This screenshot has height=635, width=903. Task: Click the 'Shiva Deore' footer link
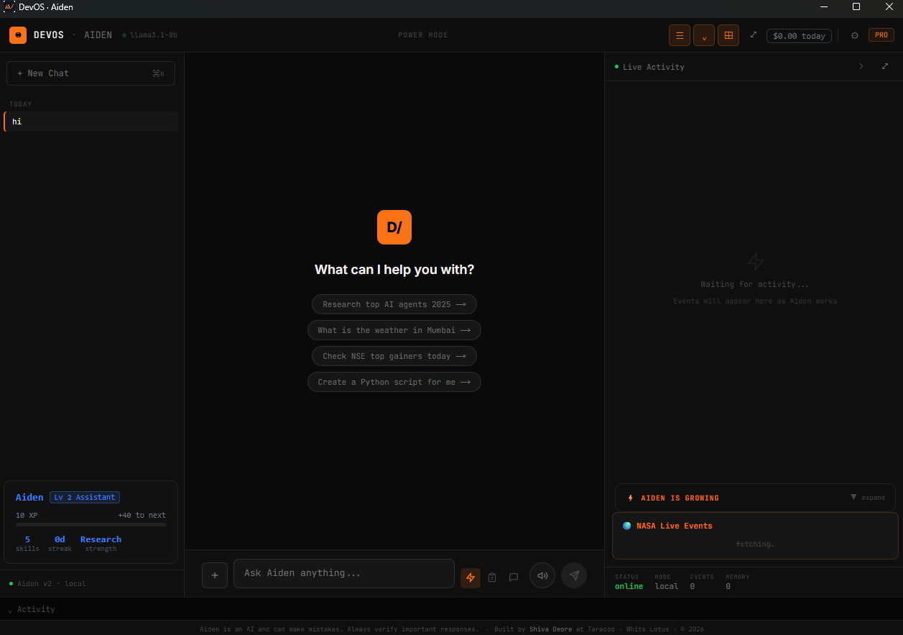(x=551, y=629)
